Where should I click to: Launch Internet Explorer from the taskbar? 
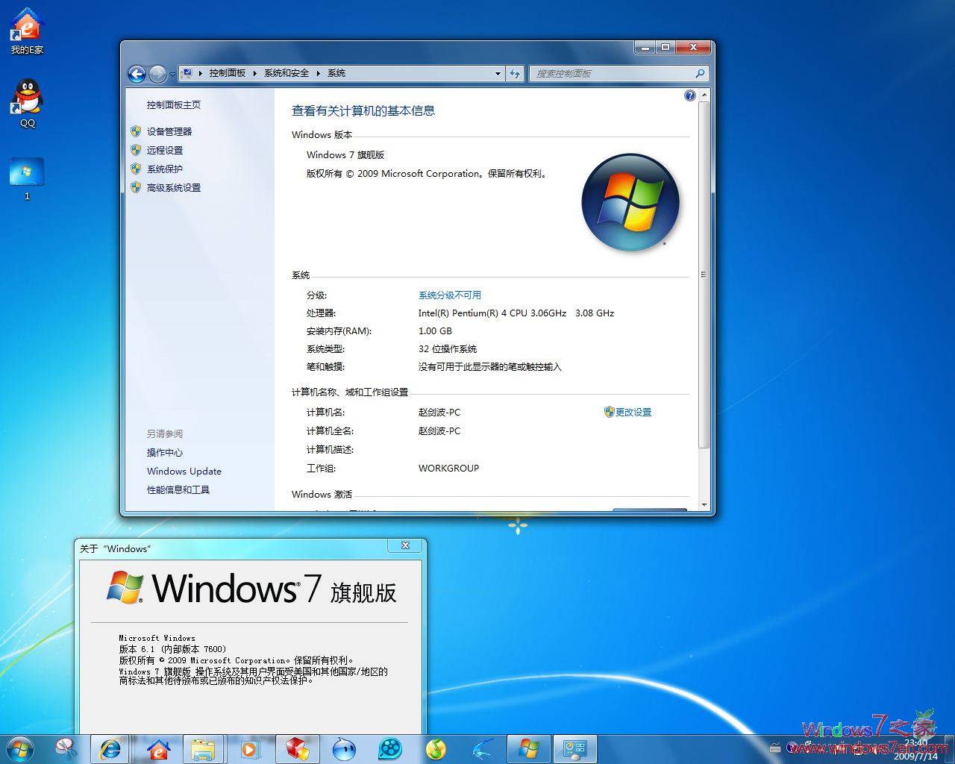point(110,748)
